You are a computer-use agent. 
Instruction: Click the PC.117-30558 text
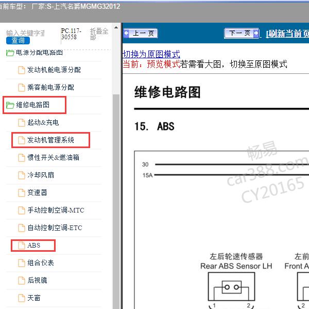point(71,34)
